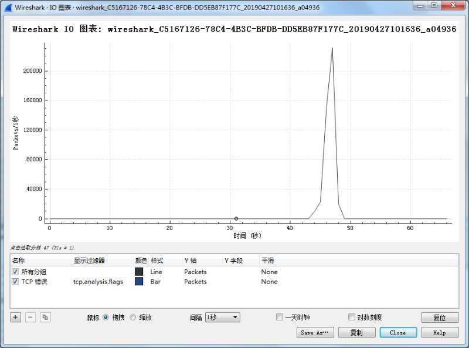The width and height of the screenshot is (469, 348).
Task: Open the Line style cell for 所有分组
Action: coord(157,272)
